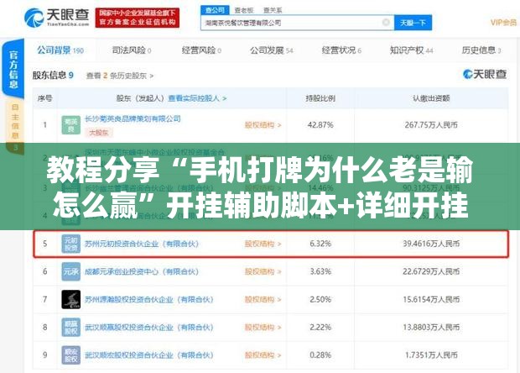Select the 267.75万人民币 amount cell

431,125
